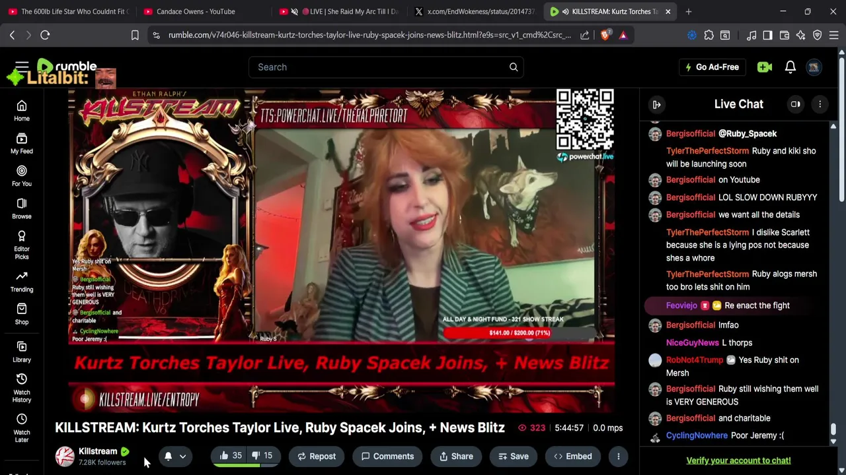This screenshot has height=475, width=846.
Task: Collapse the Live Chat panel
Action: point(656,104)
